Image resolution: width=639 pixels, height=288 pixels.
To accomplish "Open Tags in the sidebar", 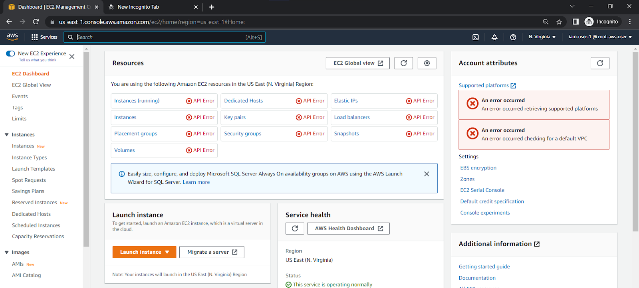I will coord(18,108).
